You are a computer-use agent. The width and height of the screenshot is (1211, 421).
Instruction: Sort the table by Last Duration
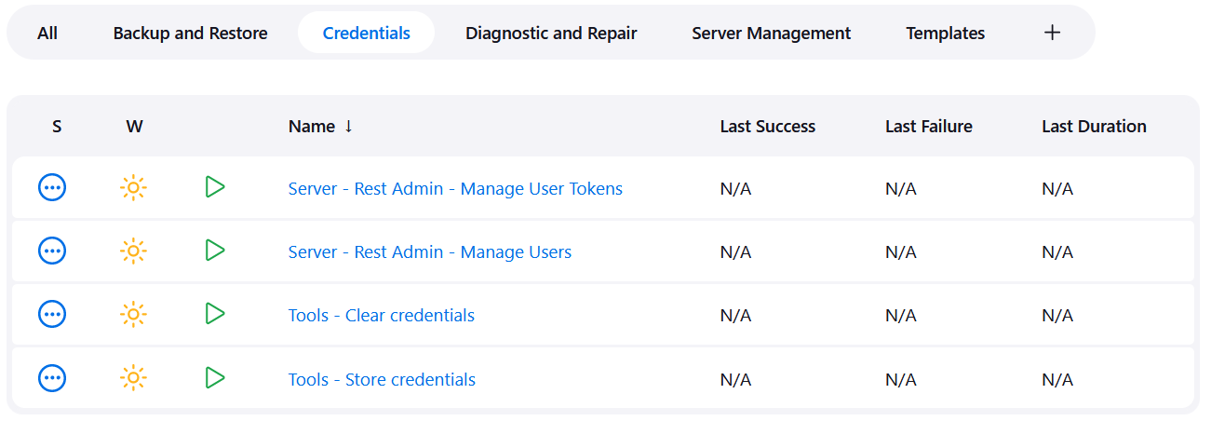(x=1094, y=127)
